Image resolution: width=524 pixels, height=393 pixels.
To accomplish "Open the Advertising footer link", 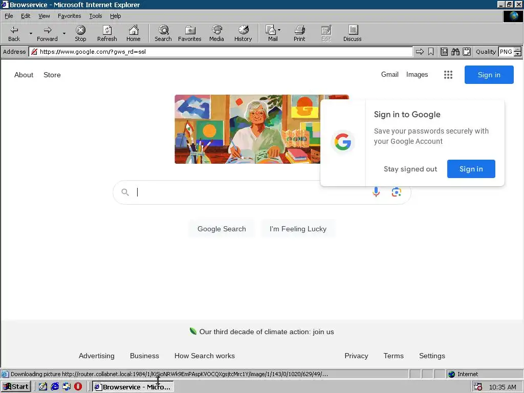I will point(97,356).
